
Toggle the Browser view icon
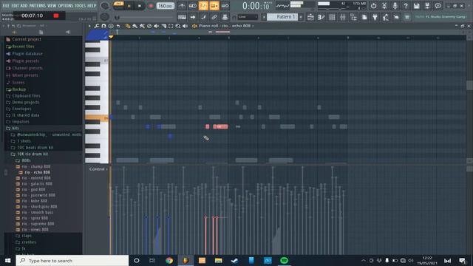[x=353, y=17]
